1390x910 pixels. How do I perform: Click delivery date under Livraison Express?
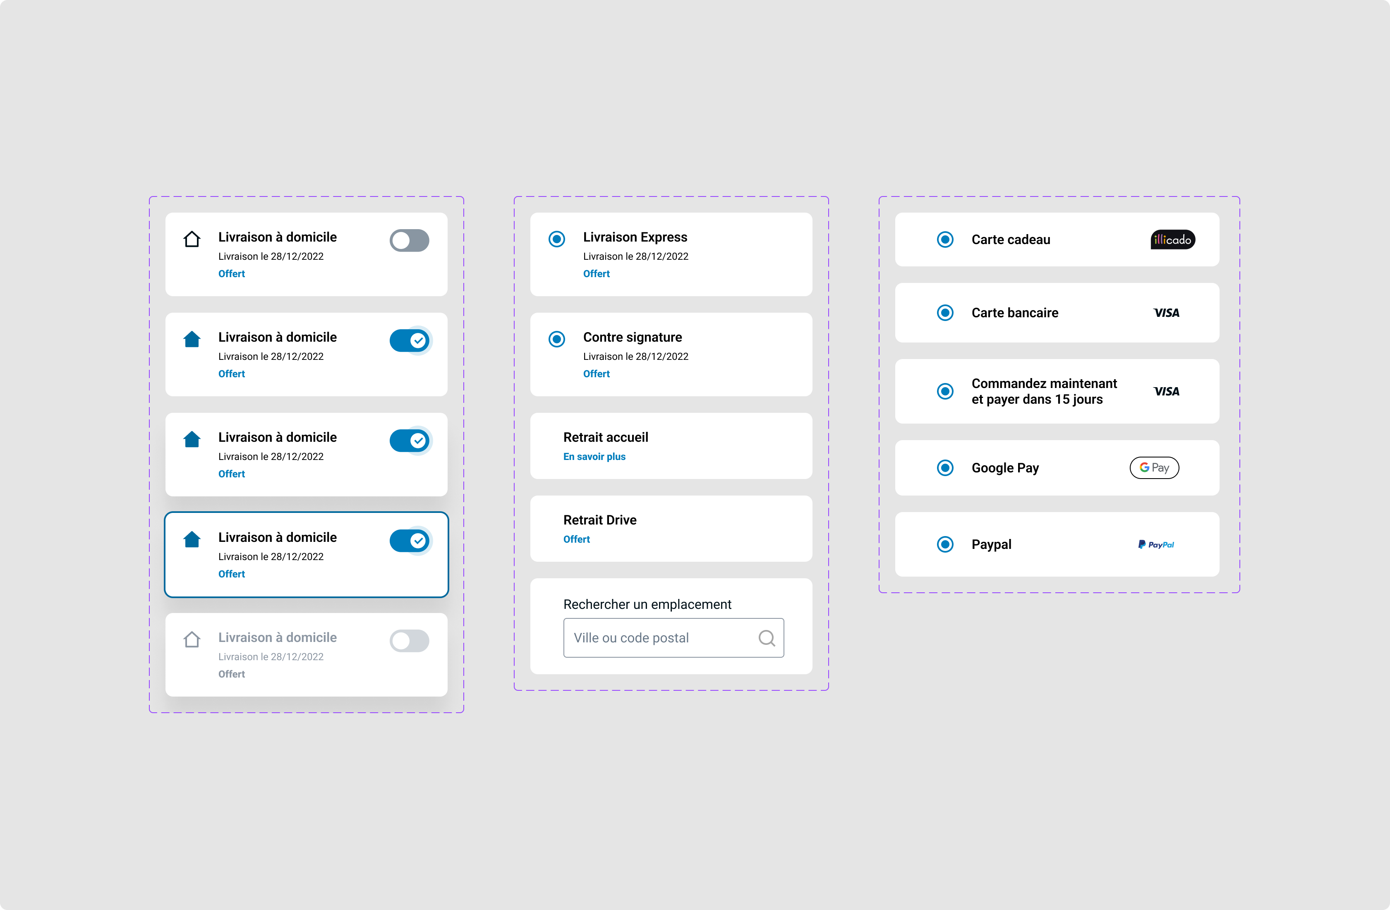coord(635,256)
